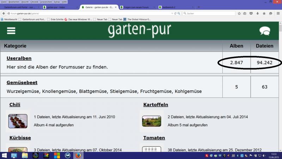Click the Firefox bookmark star icon

(x=239, y=13)
